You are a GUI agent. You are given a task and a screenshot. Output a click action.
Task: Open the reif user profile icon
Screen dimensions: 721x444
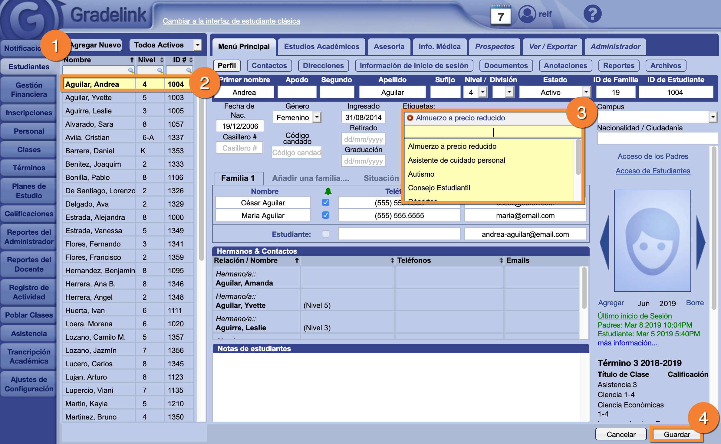click(x=527, y=14)
